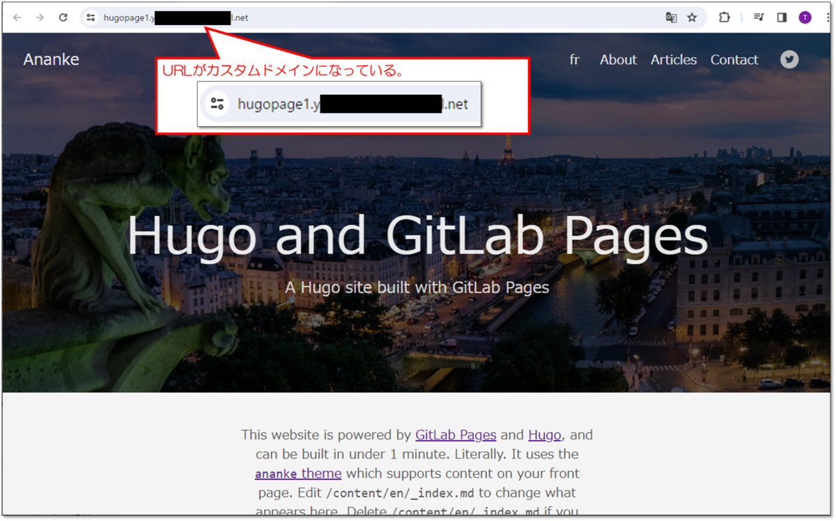The width and height of the screenshot is (836, 521).
Task: Click the translate page icon
Action: [x=671, y=17]
